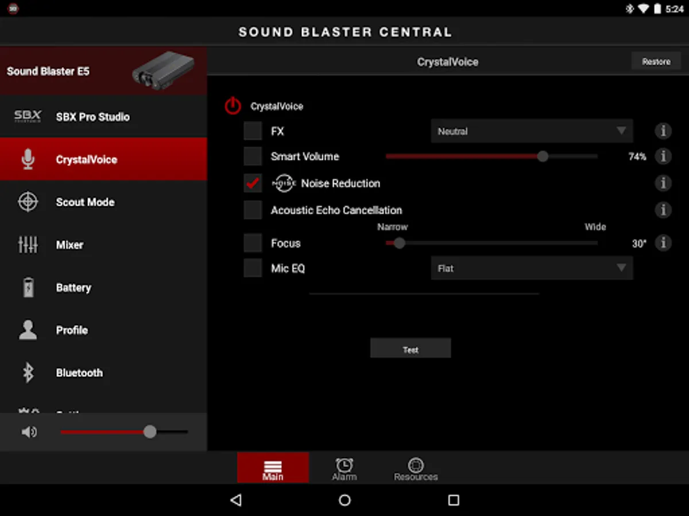Show info for Smart Volume
The height and width of the screenshot is (516, 689).
pos(663,156)
